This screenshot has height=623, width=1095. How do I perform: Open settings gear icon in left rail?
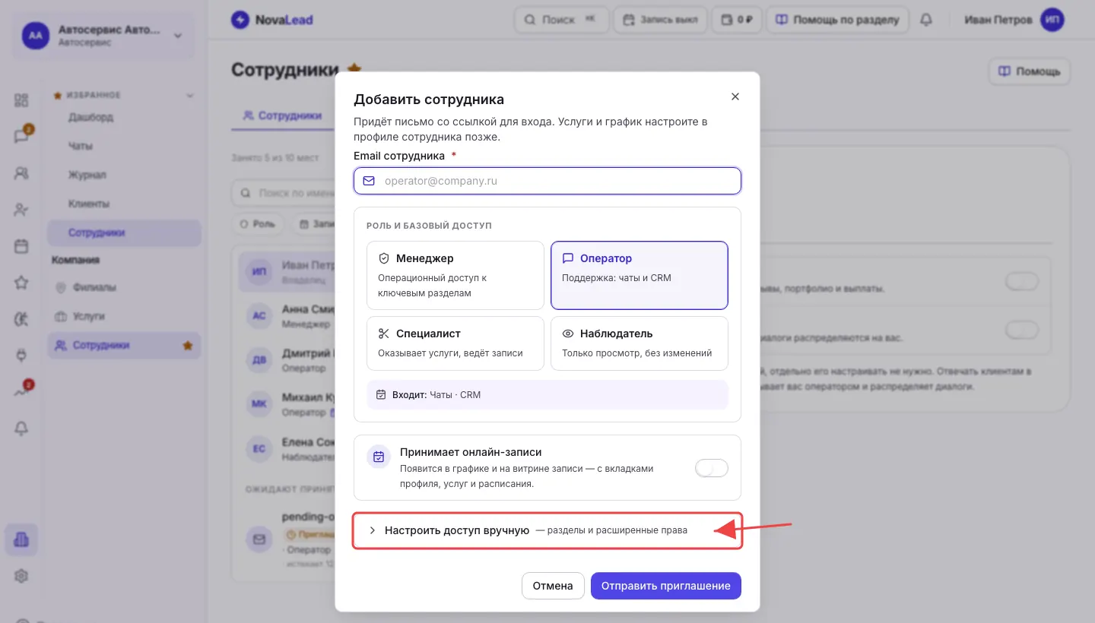[x=21, y=577]
